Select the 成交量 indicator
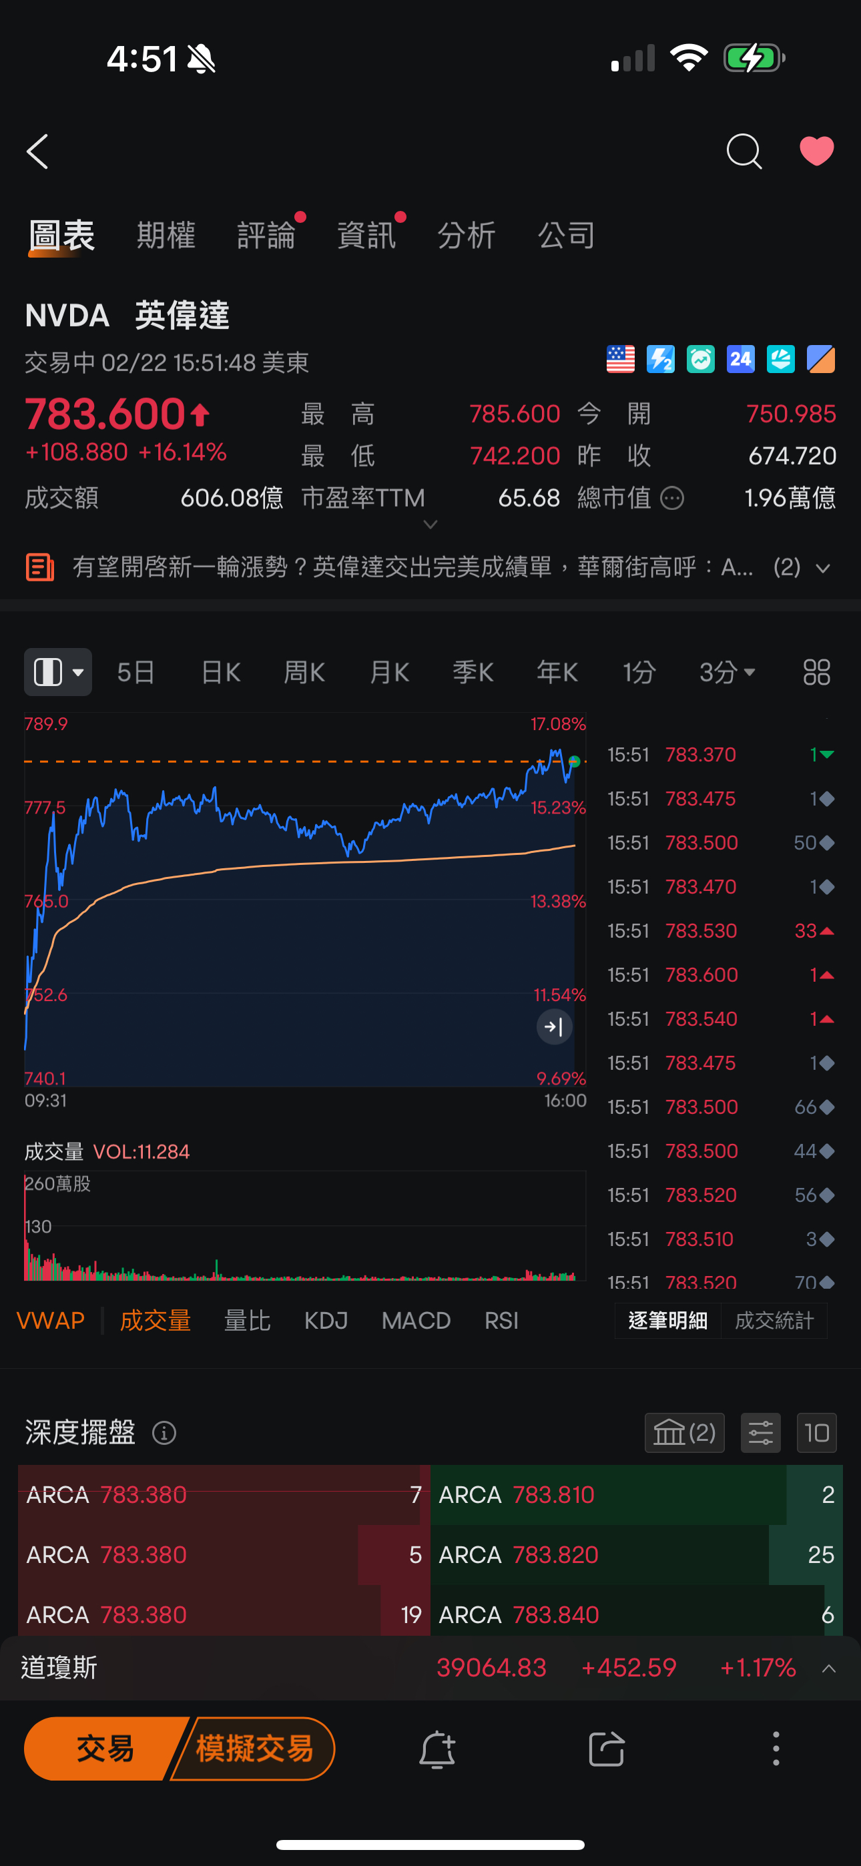This screenshot has width=861, height=1866. pyautogui.click(x=155, y=1321)
